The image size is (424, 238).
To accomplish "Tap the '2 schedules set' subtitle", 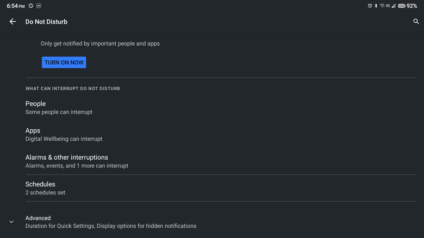I will (x=45, y=192).
